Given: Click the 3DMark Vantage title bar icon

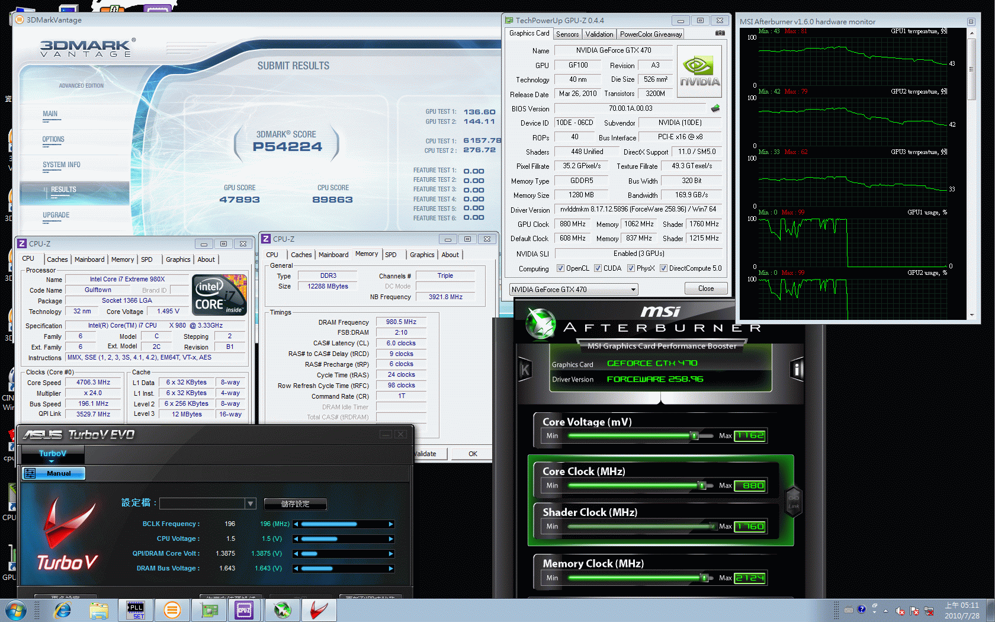Looking at the screenshot, I should click(x=19, y=20).
